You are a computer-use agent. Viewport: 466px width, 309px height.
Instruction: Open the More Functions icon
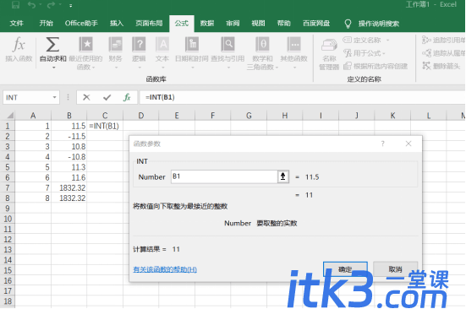point(294,45)
